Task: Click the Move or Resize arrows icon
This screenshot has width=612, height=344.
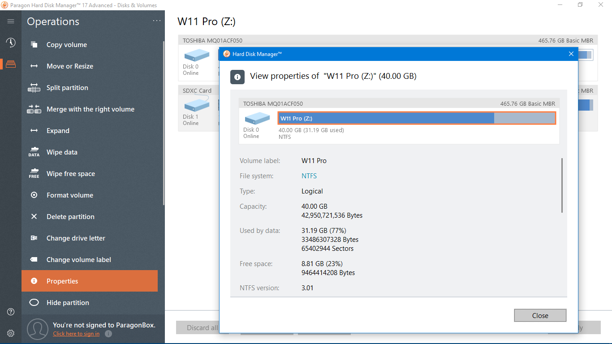Action: [34, 66]
